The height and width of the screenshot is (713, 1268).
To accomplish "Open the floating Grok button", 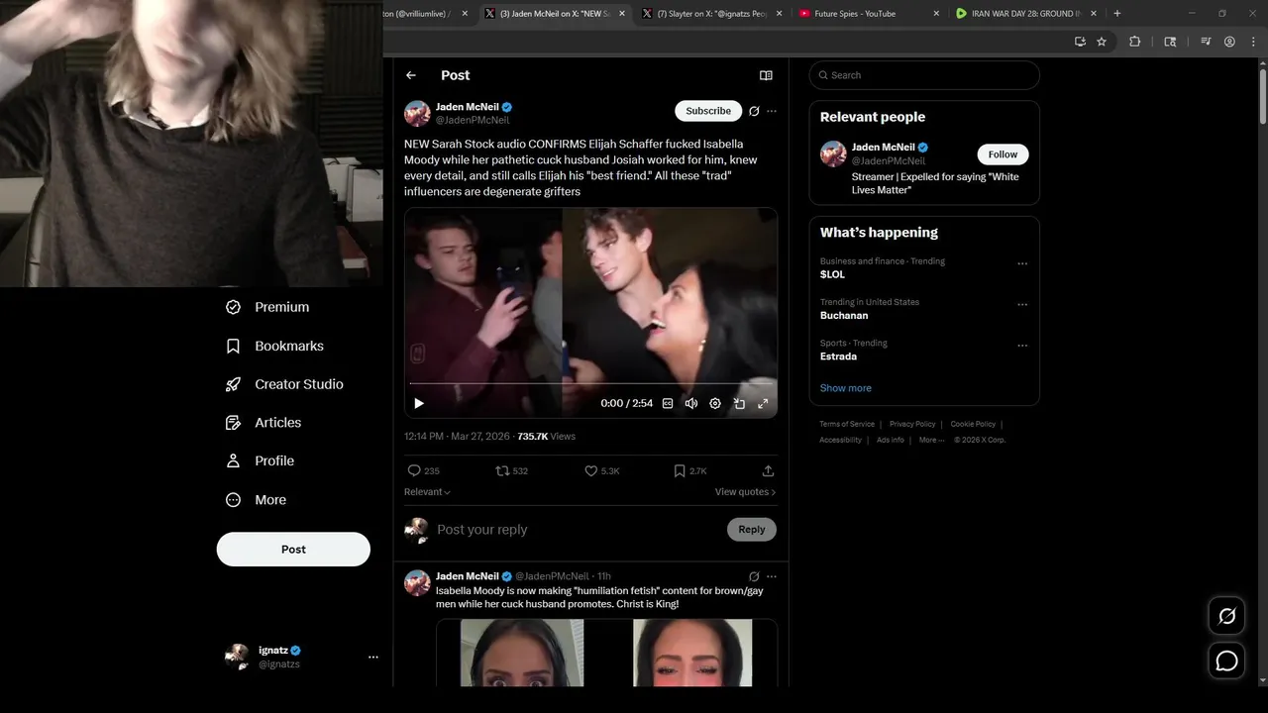I will click(x=1226, y=617).
